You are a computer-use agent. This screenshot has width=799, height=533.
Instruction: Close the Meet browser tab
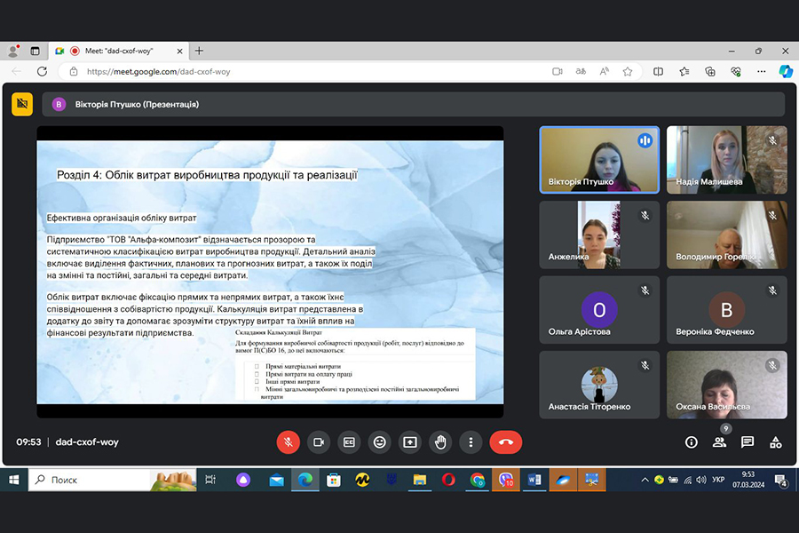[179, 51]
